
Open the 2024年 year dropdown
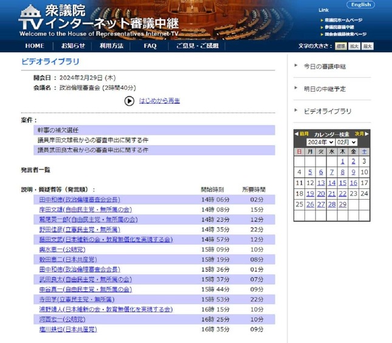[x=320, y=142]
